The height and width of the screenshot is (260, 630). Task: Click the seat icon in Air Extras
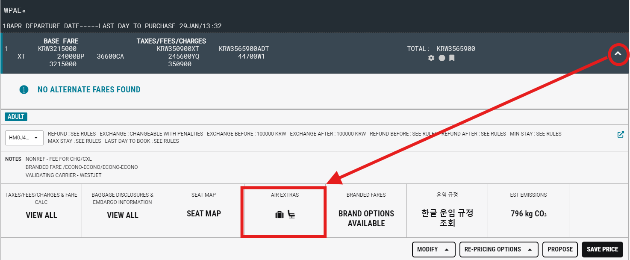(x=291, y=215)
